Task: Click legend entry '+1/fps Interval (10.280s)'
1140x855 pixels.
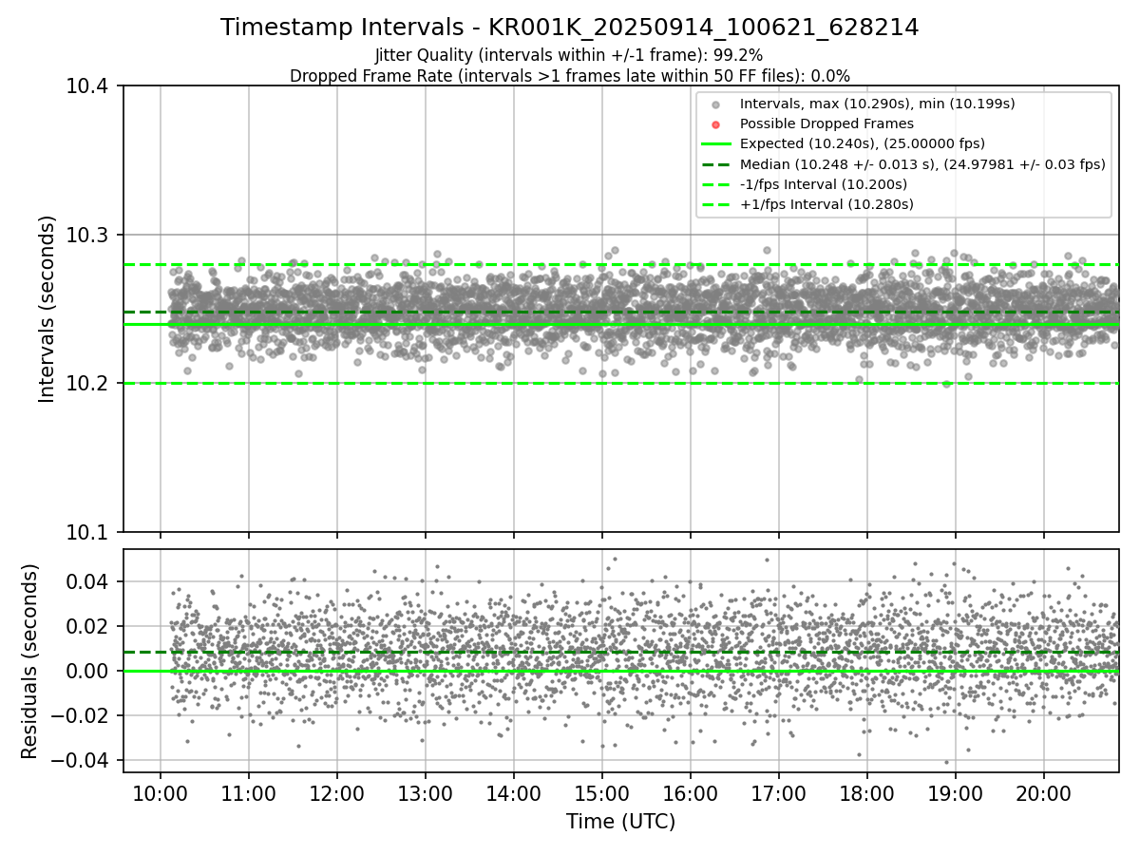Action: pos(826,204)
